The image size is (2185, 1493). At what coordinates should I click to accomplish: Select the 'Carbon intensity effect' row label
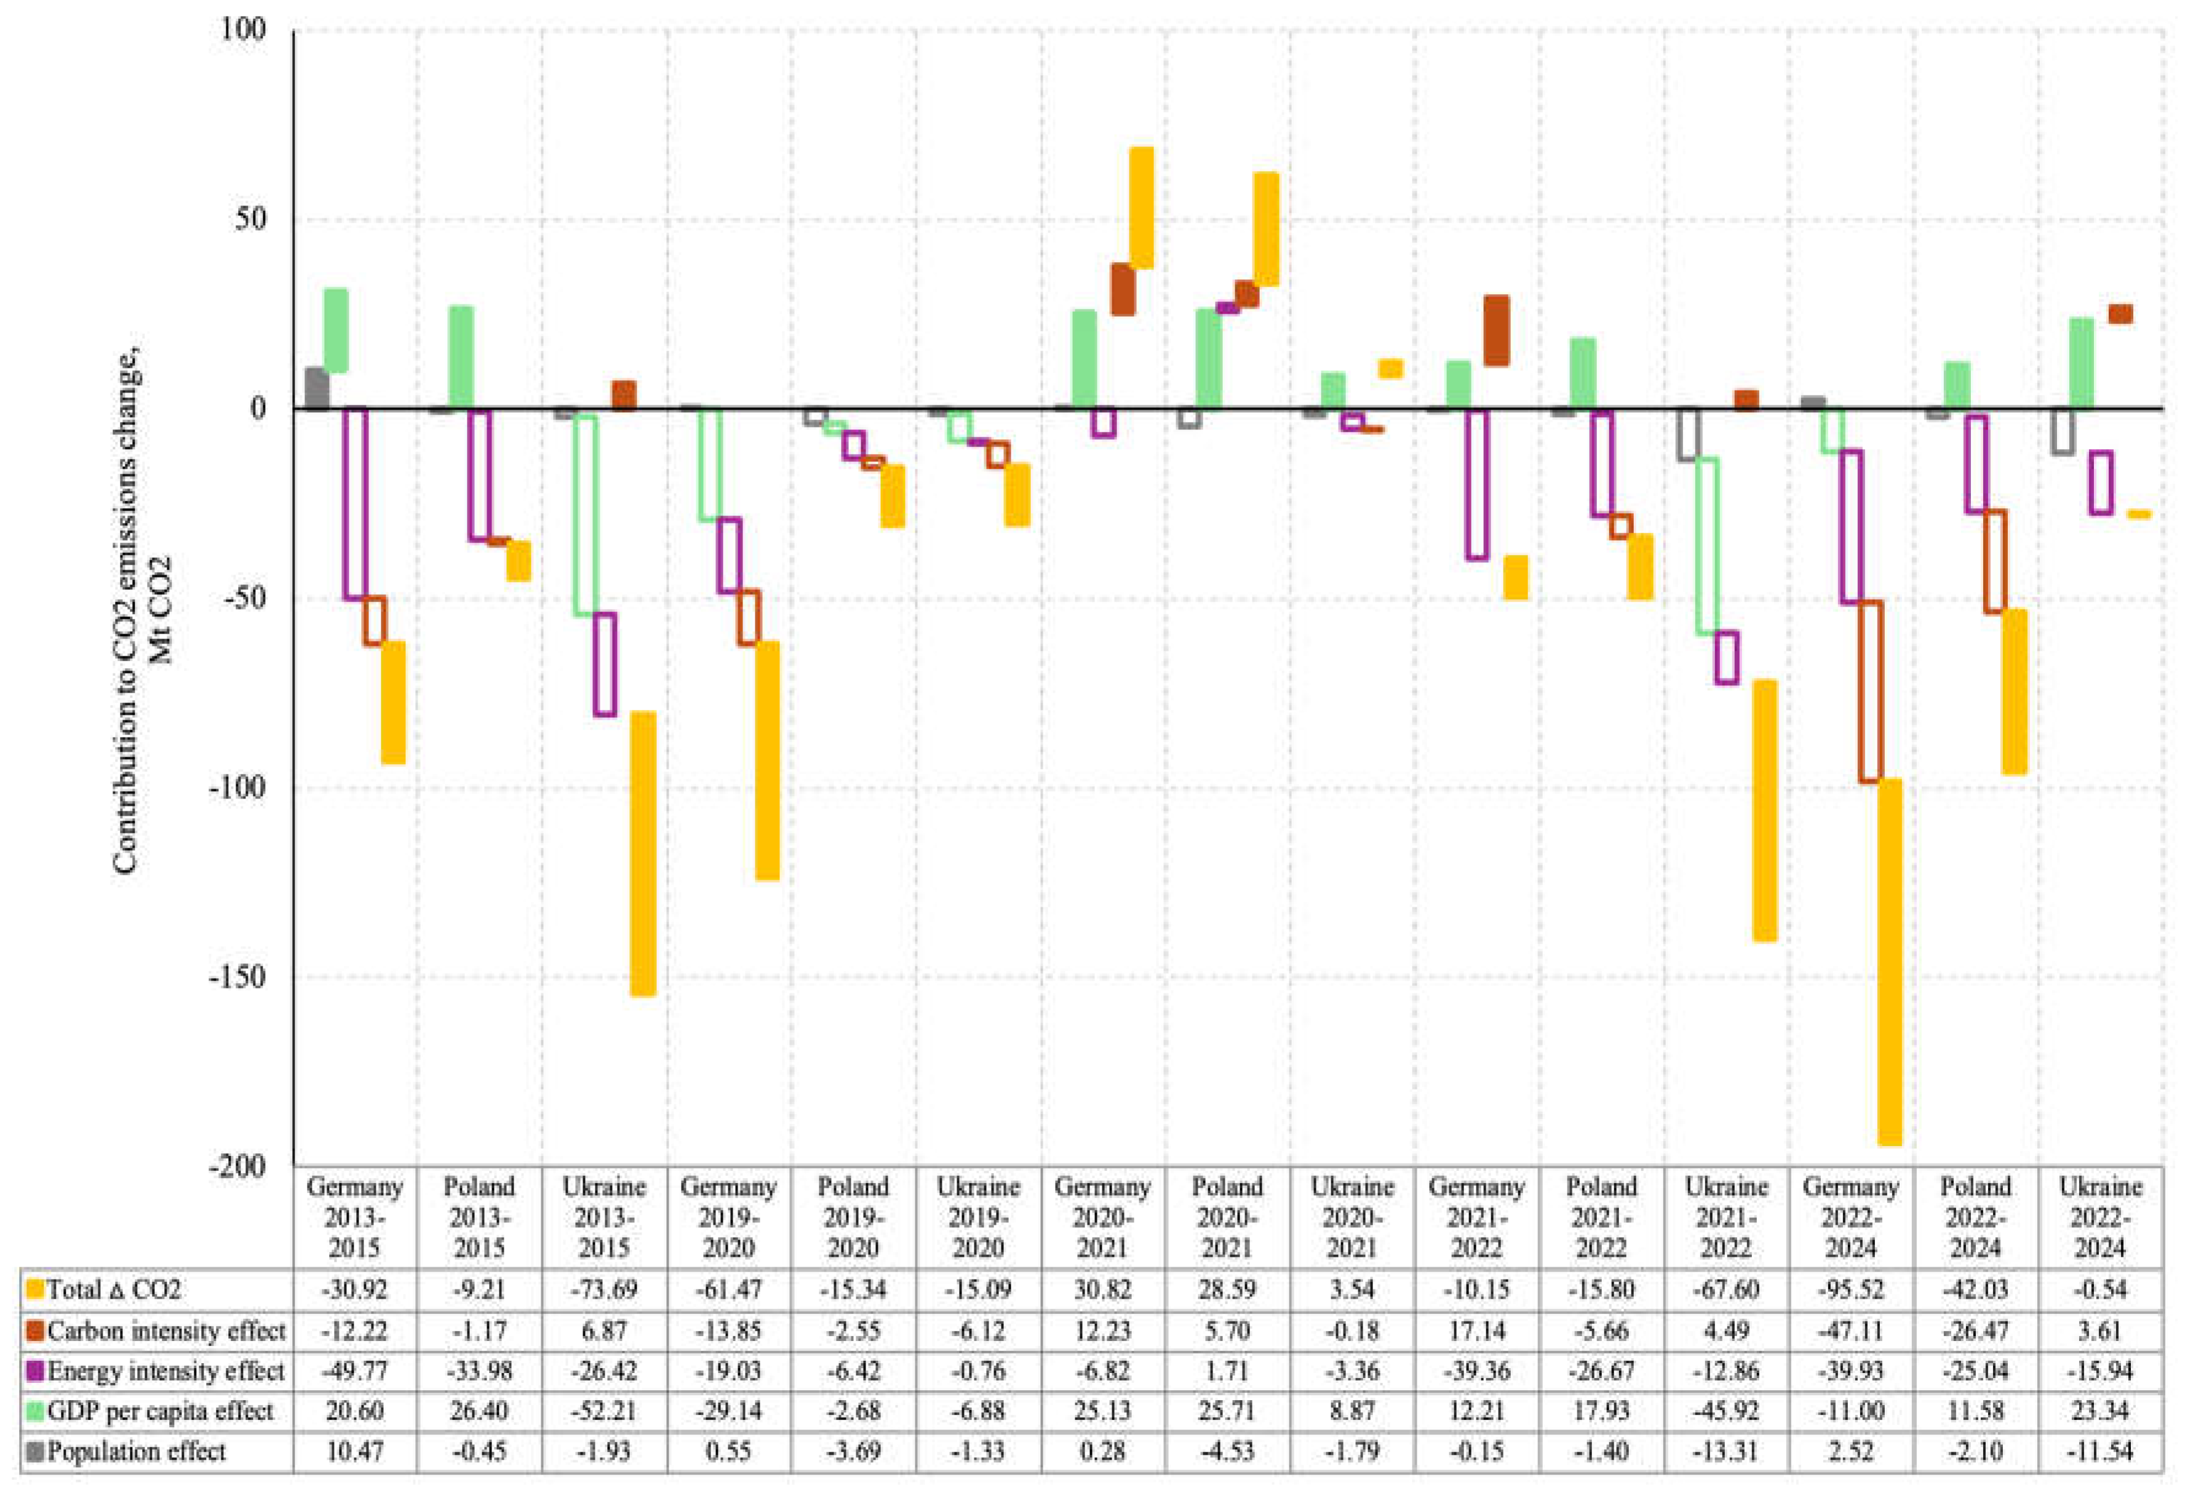(167, 1331)
